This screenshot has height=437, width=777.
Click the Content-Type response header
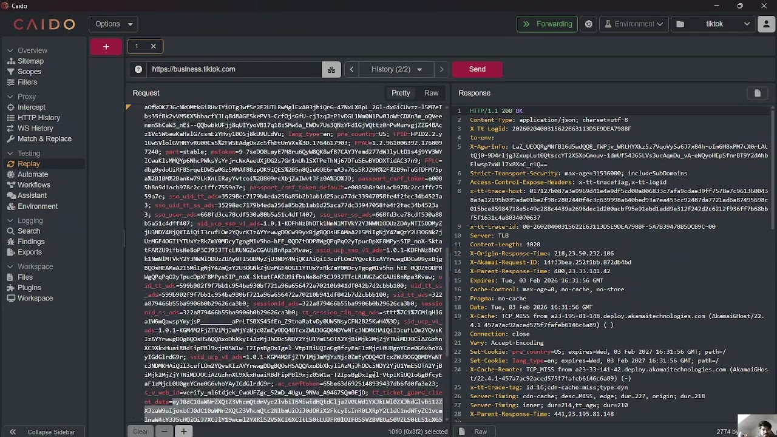click(549, 120)
